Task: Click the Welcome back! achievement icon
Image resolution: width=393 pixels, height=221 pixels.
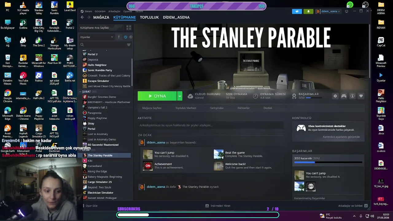Action: (x=219, y=166)
